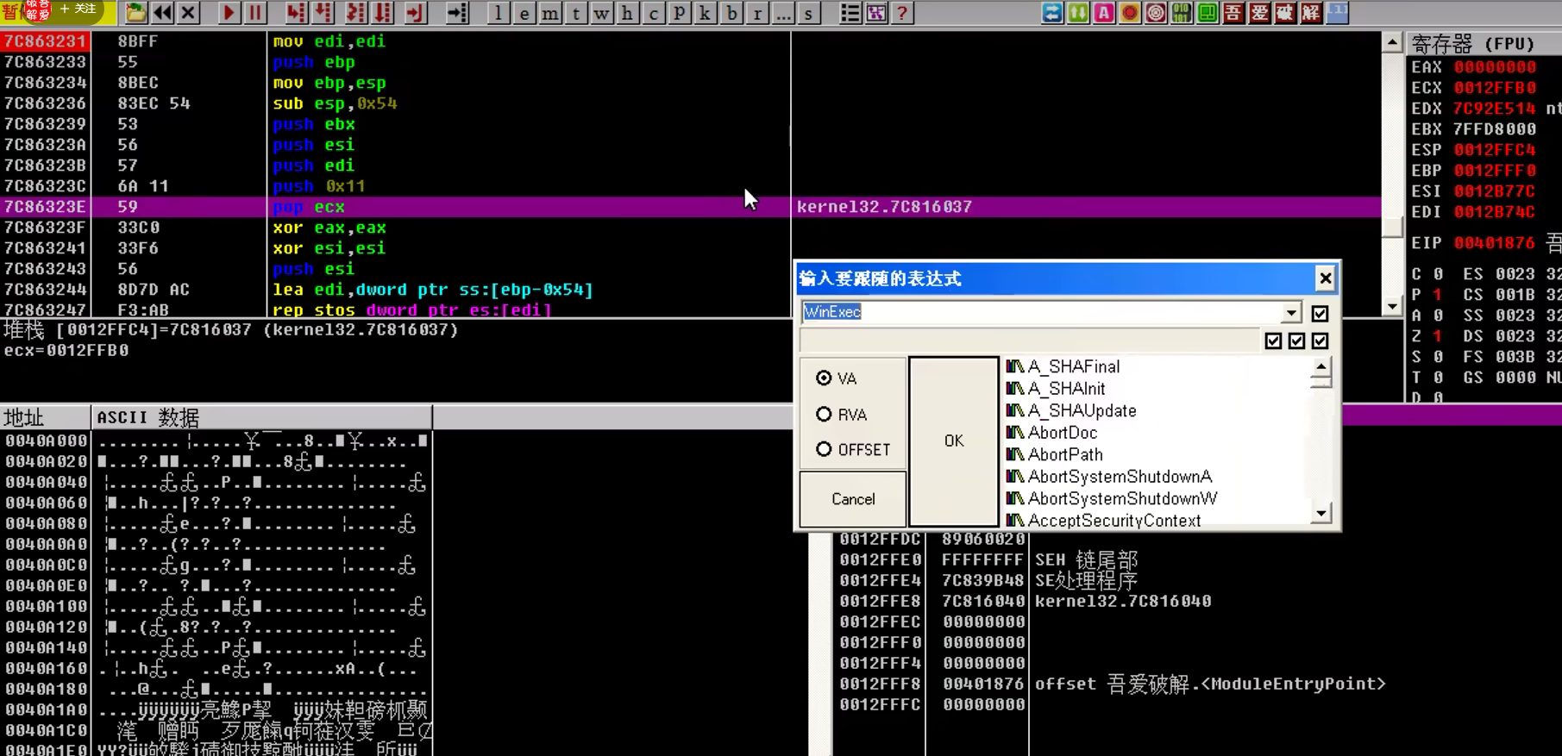Click the Trace Into toolbar icon
The height and width of the screenshot is (756, 1562).
tap(354, 13)
